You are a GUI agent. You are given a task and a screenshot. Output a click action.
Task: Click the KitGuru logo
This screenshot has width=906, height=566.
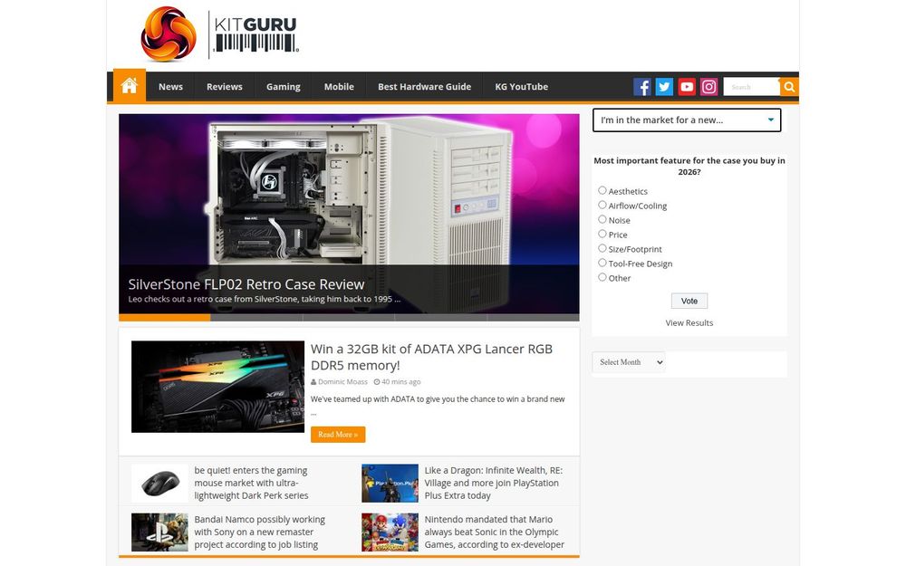pos(219,34)
